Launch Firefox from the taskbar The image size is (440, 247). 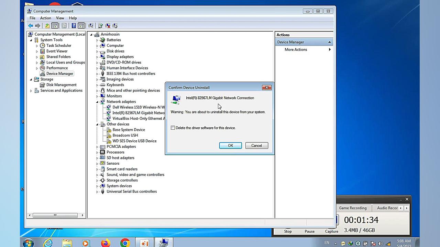(106, 243)
